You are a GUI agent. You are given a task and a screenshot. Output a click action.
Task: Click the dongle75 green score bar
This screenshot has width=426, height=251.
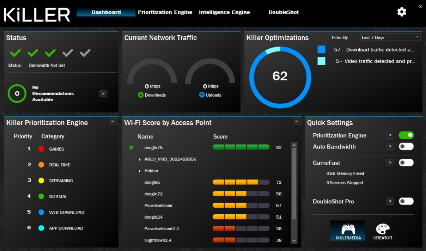point(241,147)
